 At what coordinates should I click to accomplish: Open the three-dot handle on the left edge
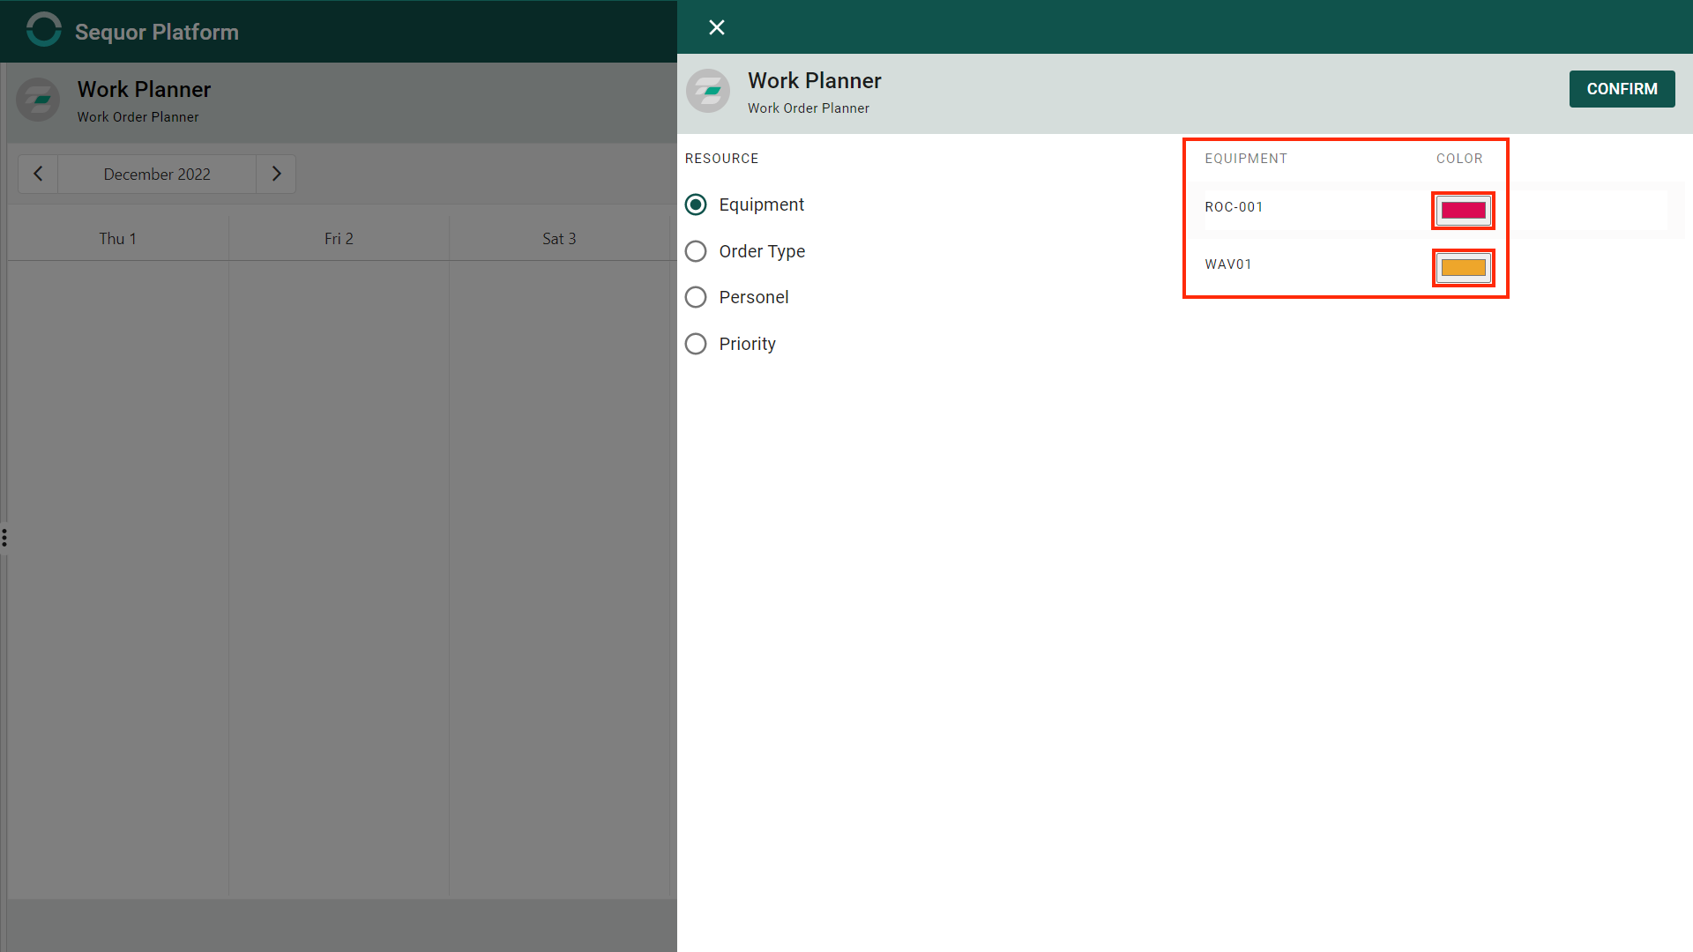[x=4, y=538]
